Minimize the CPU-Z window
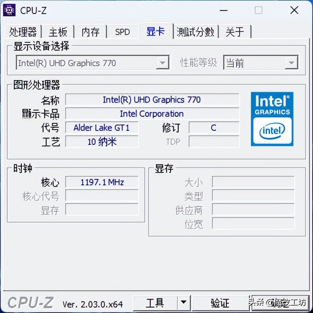 click(x=224, y=10)
